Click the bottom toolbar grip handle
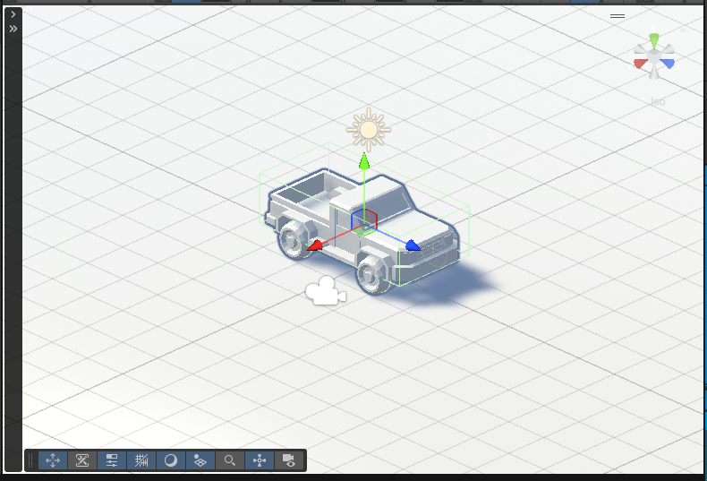This screenshot has width=707, height=481. (x=30, y=460)
